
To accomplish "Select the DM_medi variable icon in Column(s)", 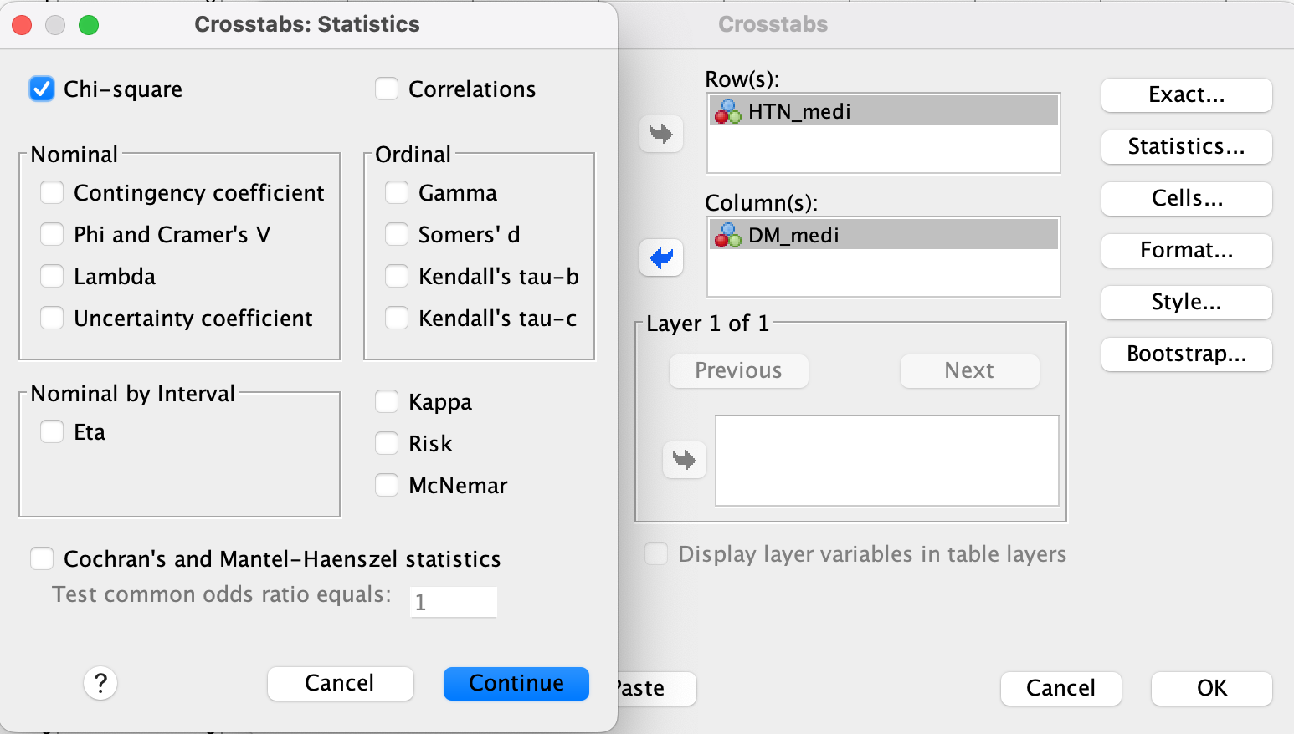I will coord(727,235).
